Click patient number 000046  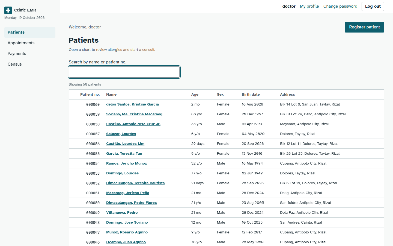tap(93, 242)
